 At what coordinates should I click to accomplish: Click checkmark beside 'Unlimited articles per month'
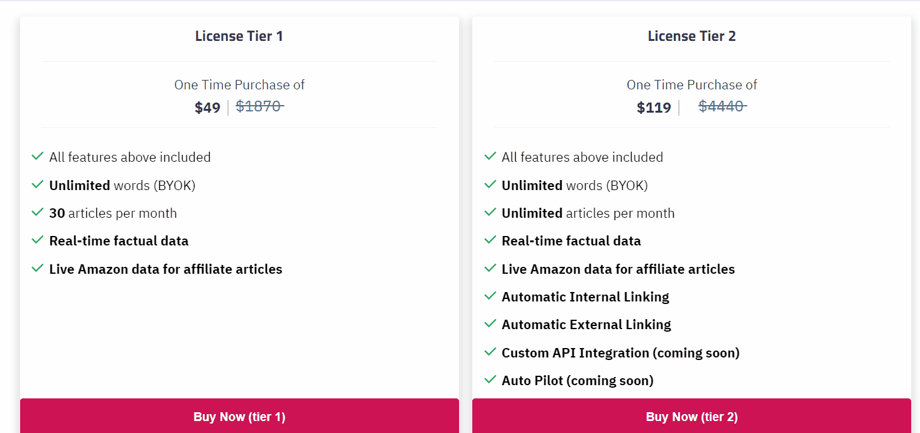[490, 212]
